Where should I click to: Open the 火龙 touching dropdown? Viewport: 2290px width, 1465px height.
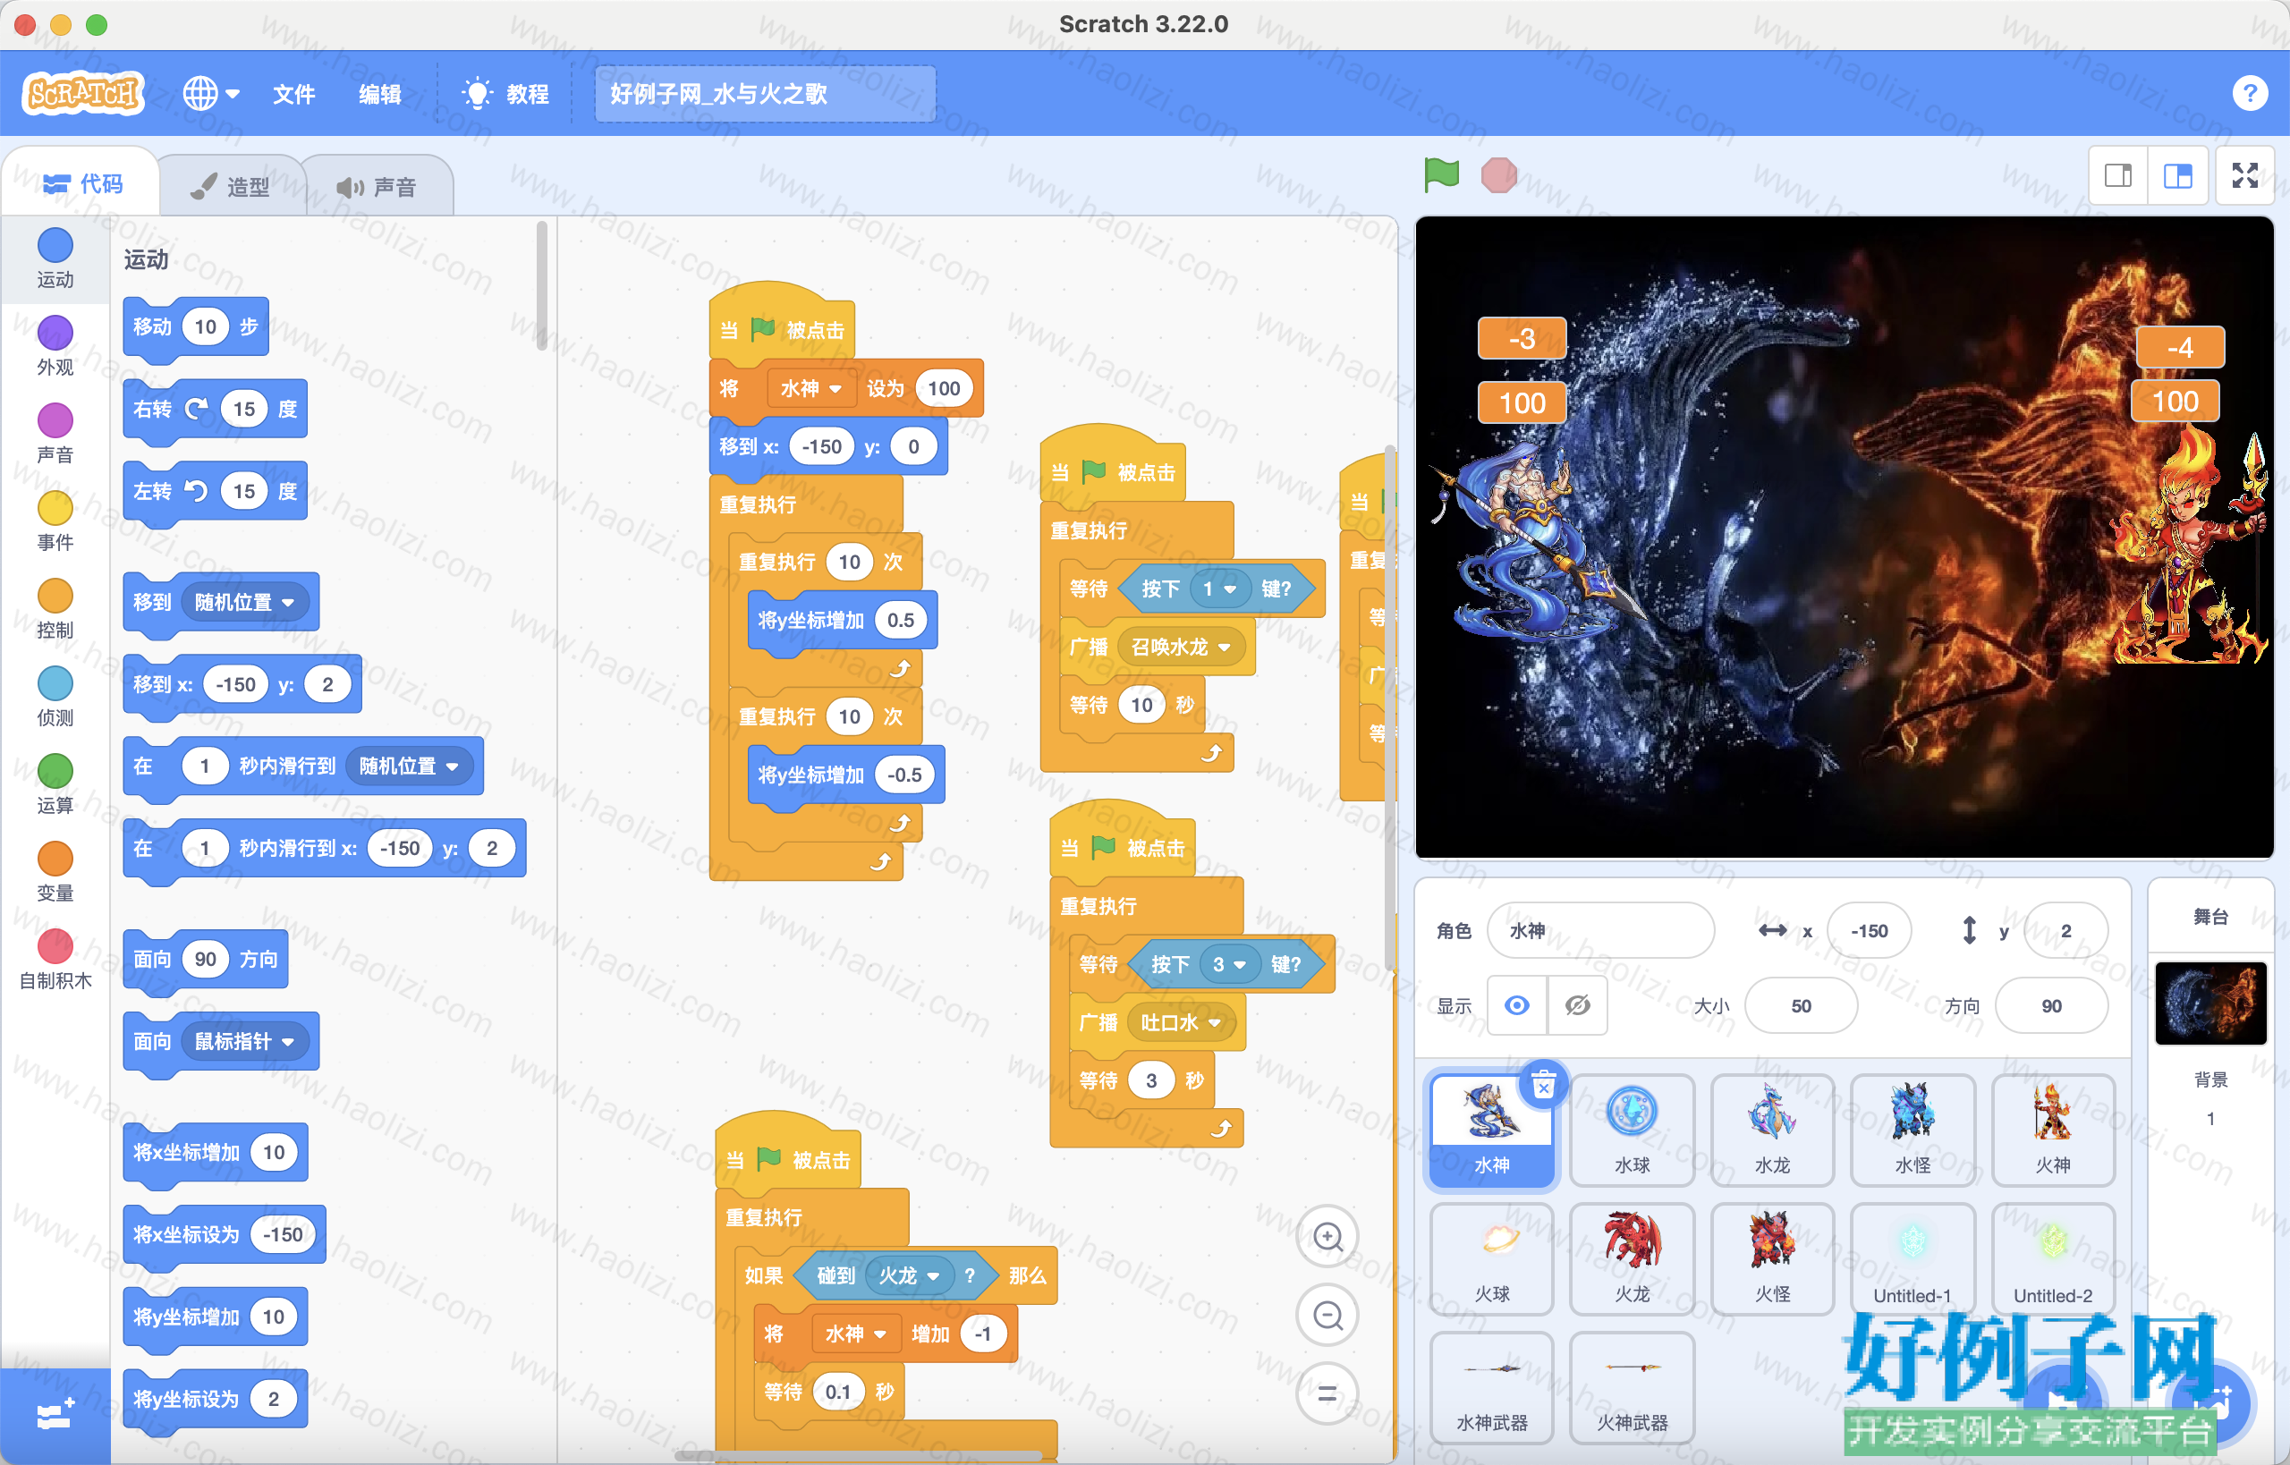(909, 1275)
